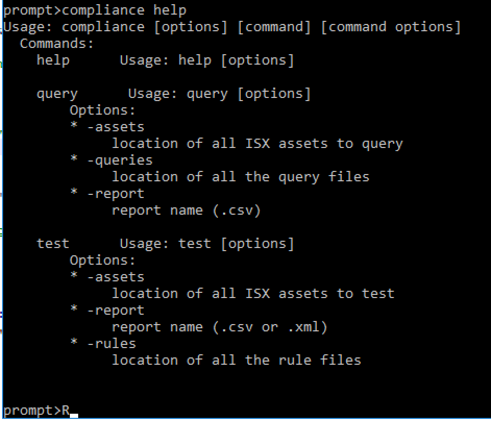Click the '[command options]' text in usage line

[x=390, y=27]
